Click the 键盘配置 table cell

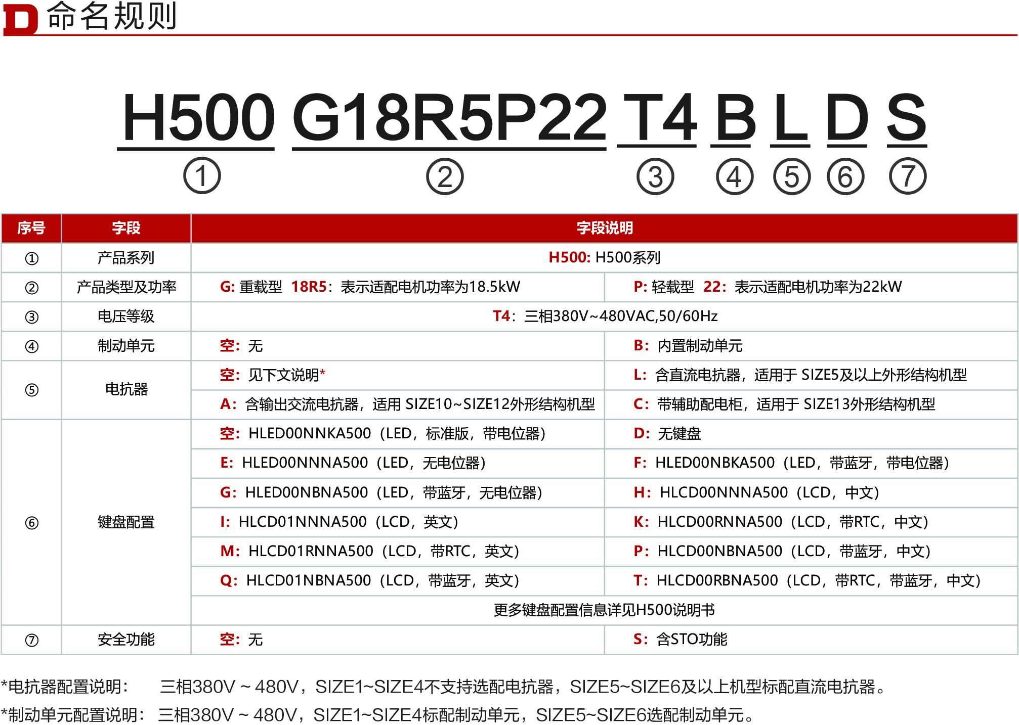click(126, 522)
